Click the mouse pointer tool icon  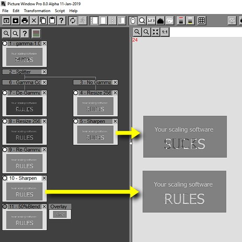click(x=133, y=21)
